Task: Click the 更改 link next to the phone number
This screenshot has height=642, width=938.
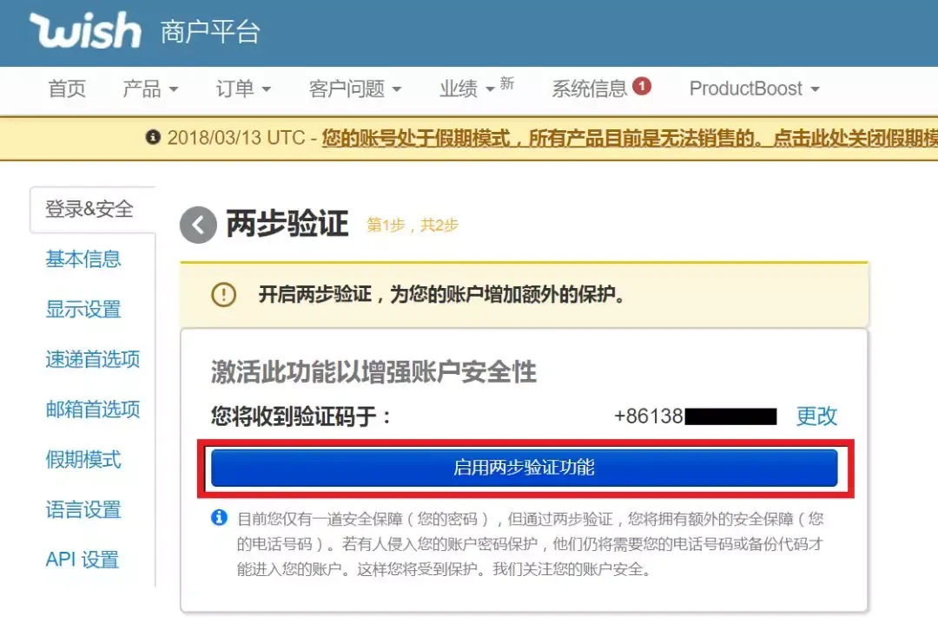Action: (x=816, y=416)
